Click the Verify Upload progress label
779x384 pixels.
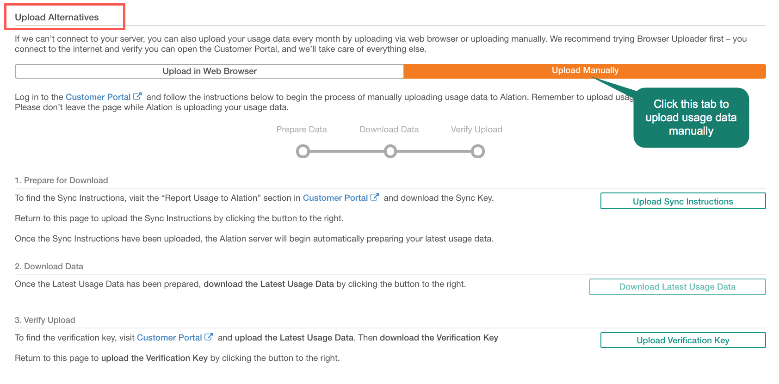[x=476, y=130]
